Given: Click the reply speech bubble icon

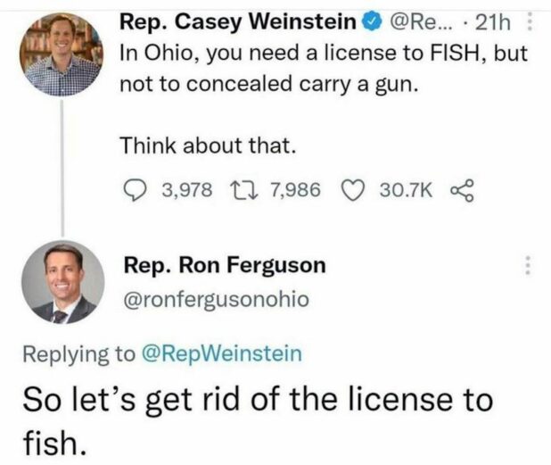Looking at the screenshot, I should 132,189.
